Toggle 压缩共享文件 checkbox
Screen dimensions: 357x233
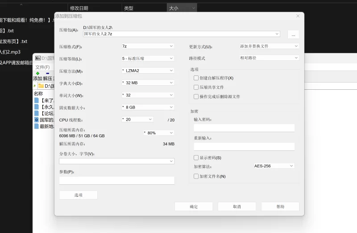(x=196, y=87)
